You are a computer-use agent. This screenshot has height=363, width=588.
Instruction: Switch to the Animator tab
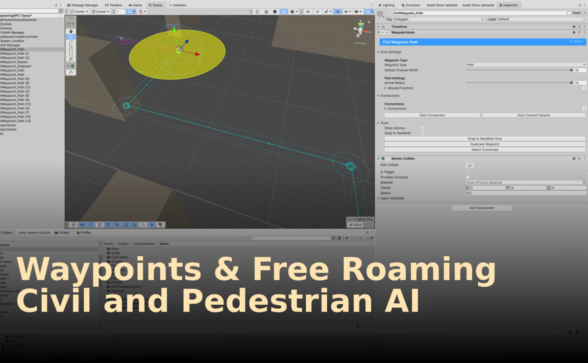177,5
